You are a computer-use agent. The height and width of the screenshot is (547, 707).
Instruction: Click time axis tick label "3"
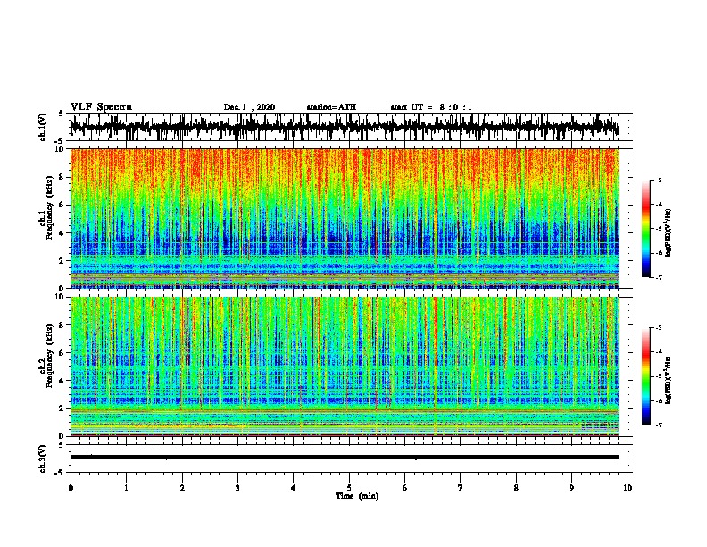[237, 488]
